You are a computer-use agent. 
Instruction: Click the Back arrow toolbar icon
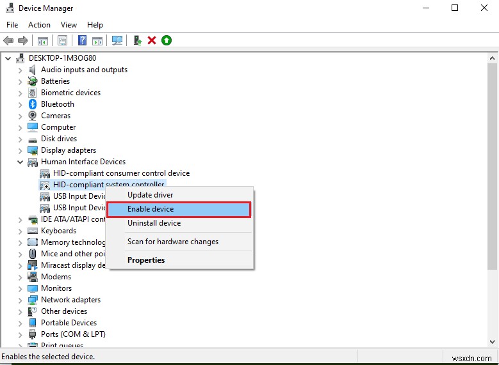pos(8,40)
